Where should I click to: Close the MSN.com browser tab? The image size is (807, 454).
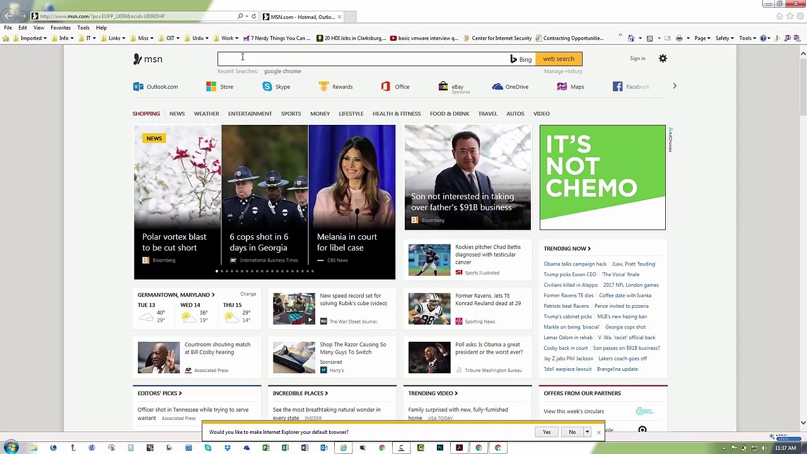click(339, 17)
